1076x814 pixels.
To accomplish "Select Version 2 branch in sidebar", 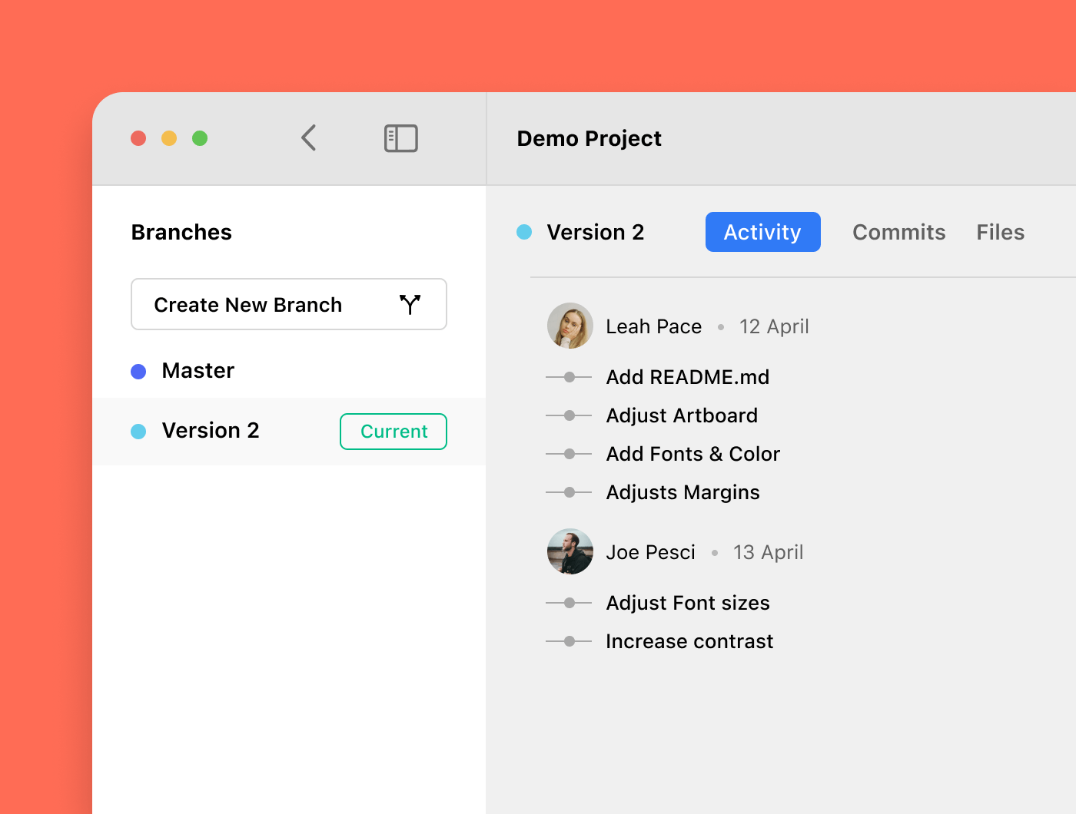I will [x=289, y=432].
